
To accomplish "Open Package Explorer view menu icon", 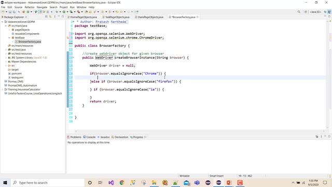I will [x=55, y=17].
